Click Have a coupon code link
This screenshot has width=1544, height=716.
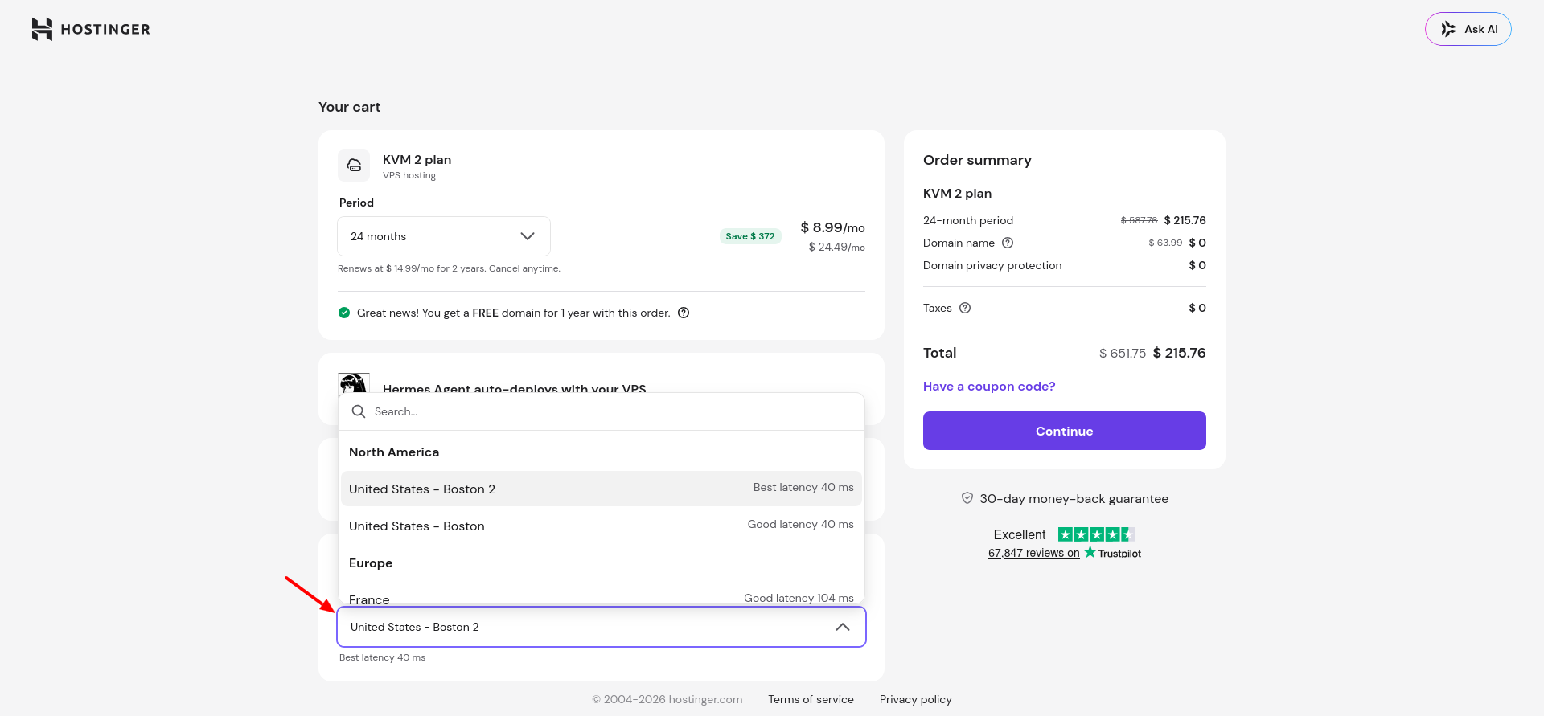pyautogui.click(x=989, y=387)
